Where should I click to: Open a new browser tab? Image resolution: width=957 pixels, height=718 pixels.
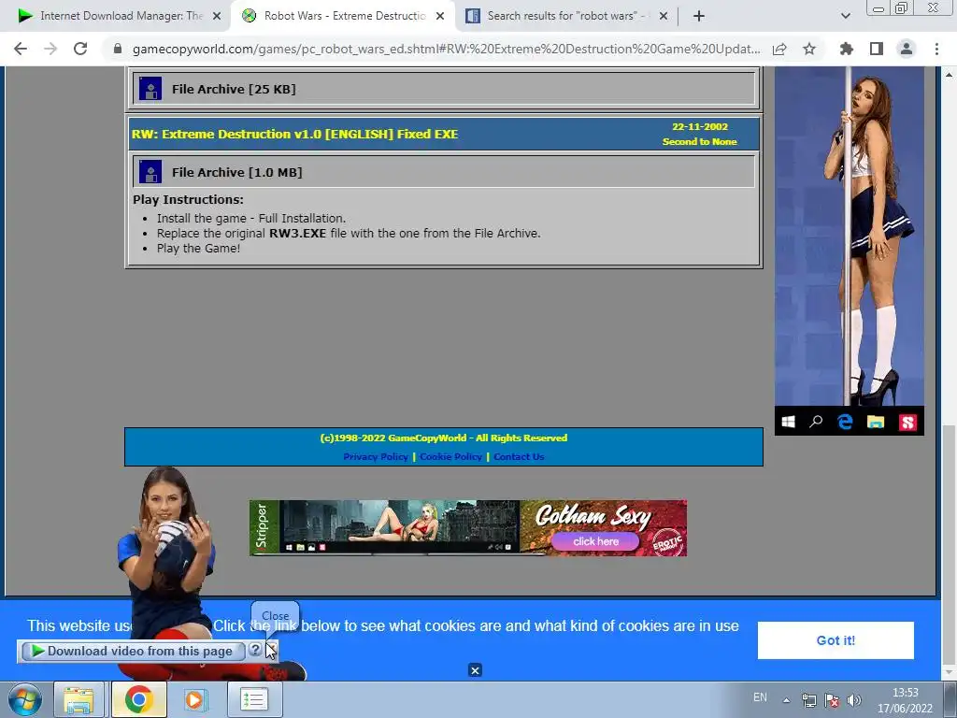point(699,16)
